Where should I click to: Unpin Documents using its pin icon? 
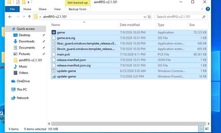coord(44,48)
